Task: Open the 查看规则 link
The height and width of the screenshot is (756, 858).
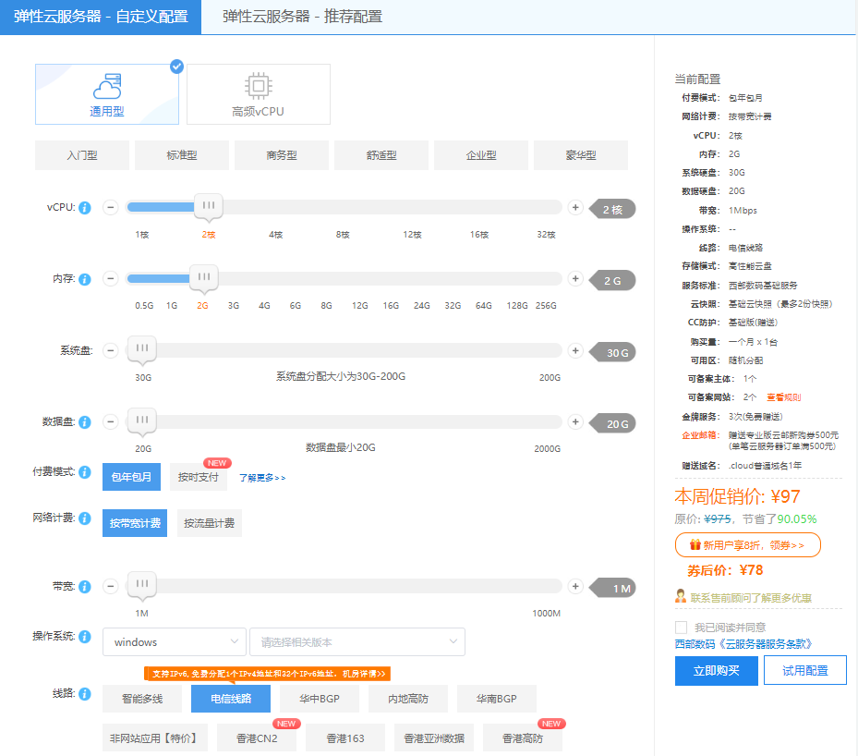Action: click(x=783, y=397)
